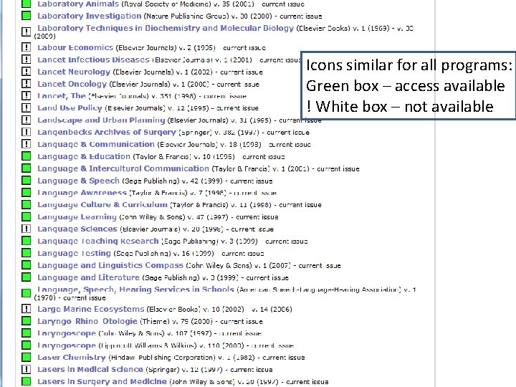The height and width of the screenshot is (387, 516).
Task: Click the exclamation icon beside Lancet Neurology
Action: tap(26, 72)
